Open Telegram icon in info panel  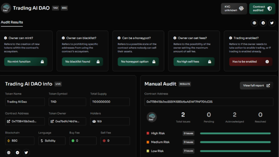click(x=18, y=152)
